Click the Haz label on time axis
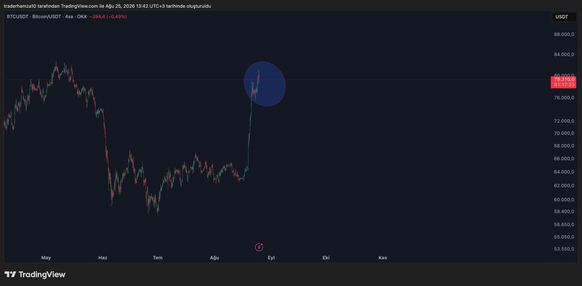 (102, 258)
